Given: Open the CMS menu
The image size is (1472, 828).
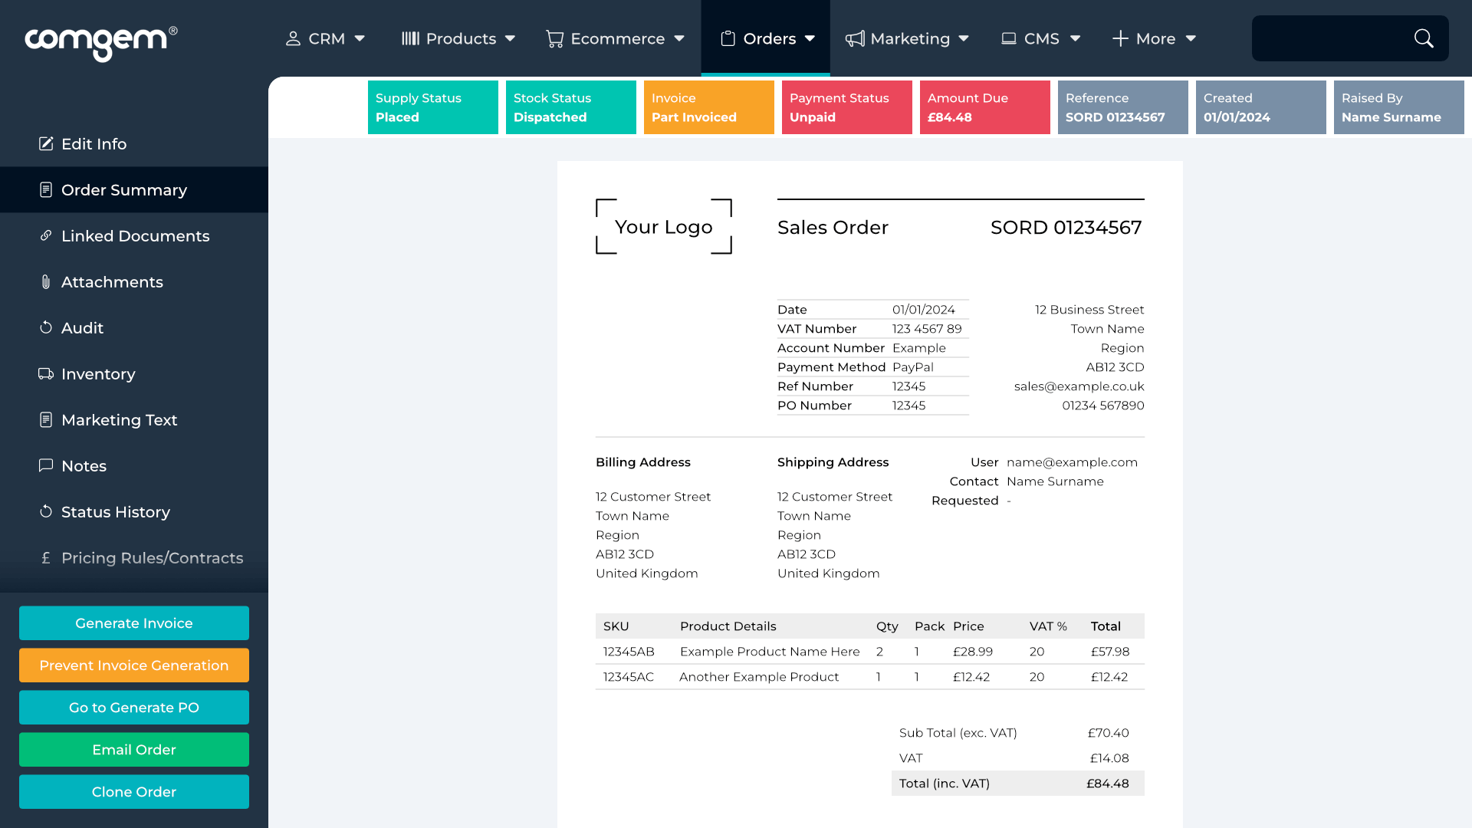Looking at the screenshot, I should 1040,38.
